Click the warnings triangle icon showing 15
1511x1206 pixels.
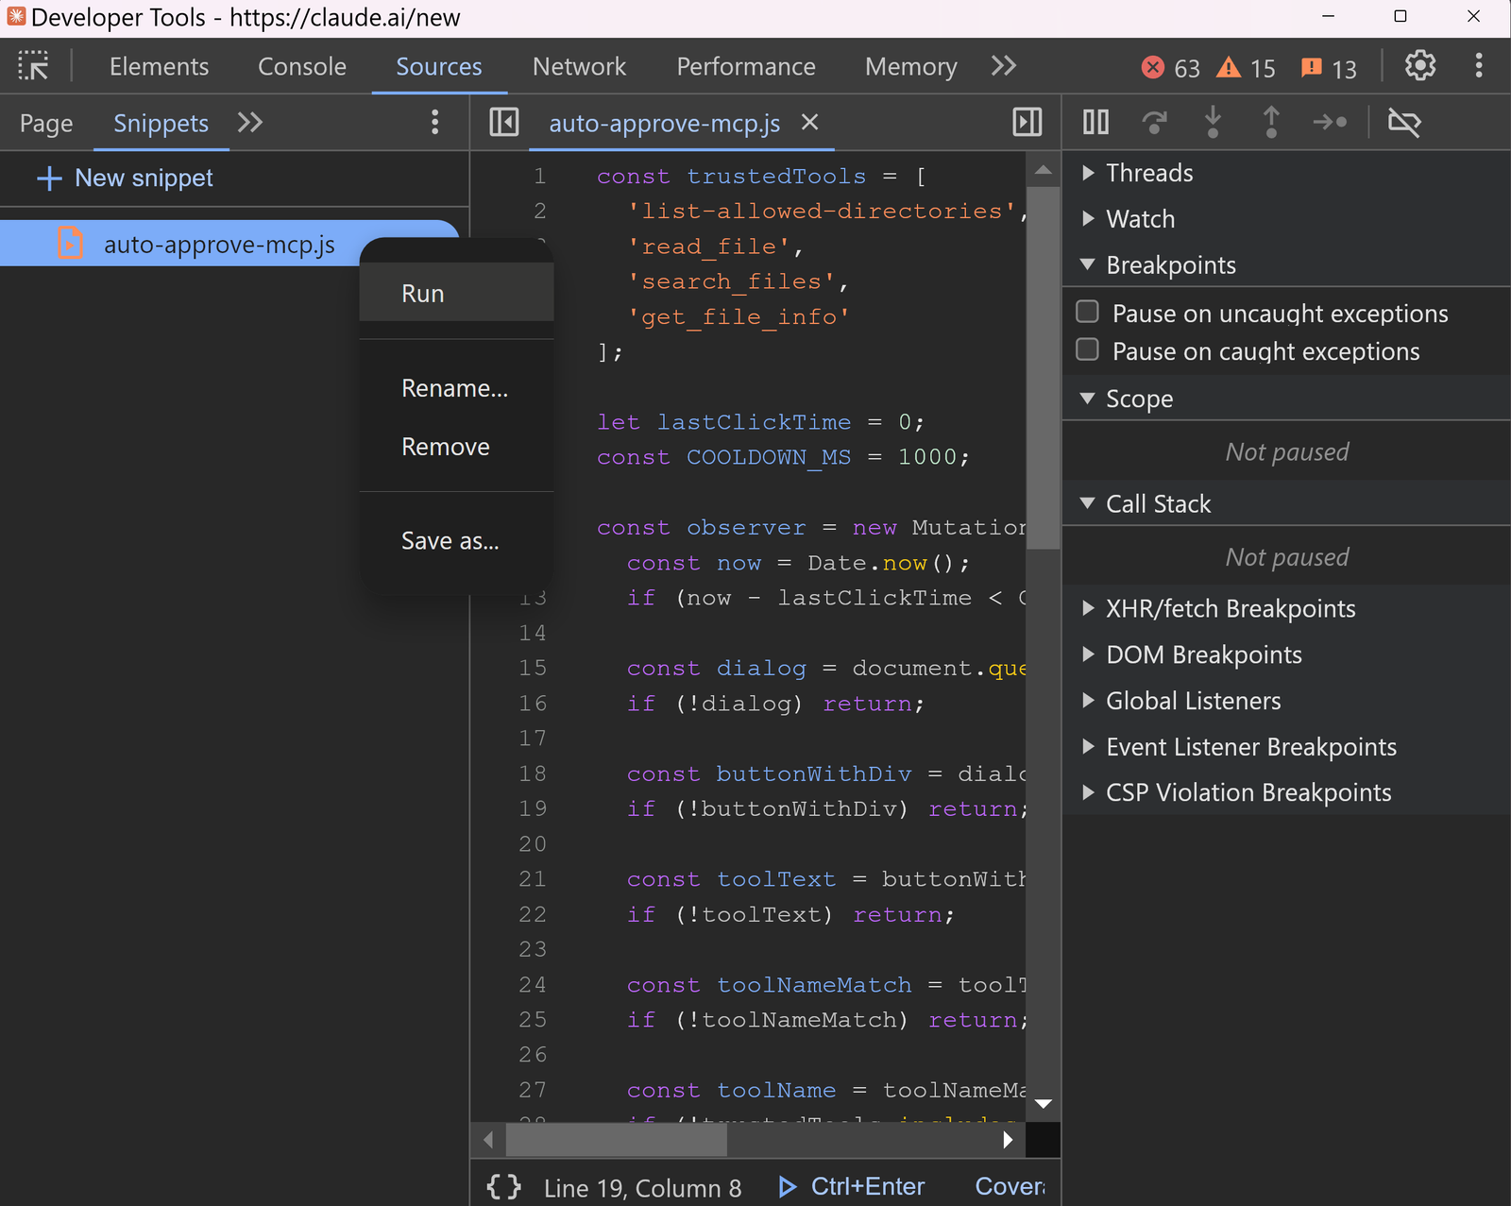tap(1228, 67)
